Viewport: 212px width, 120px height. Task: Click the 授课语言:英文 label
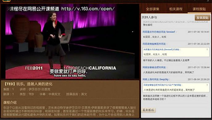[x=76, y=94]
